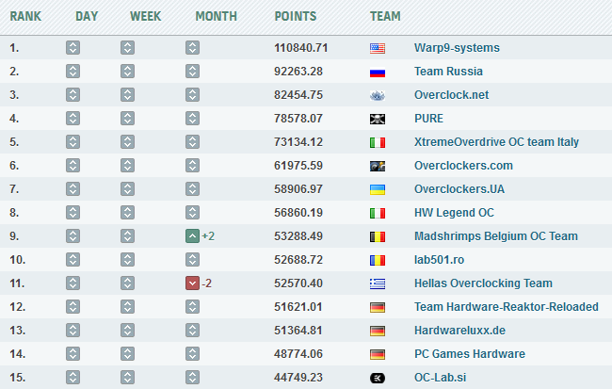Click the points value 110840.71
Screen dimensions: 612x389
tap(301, 48)
